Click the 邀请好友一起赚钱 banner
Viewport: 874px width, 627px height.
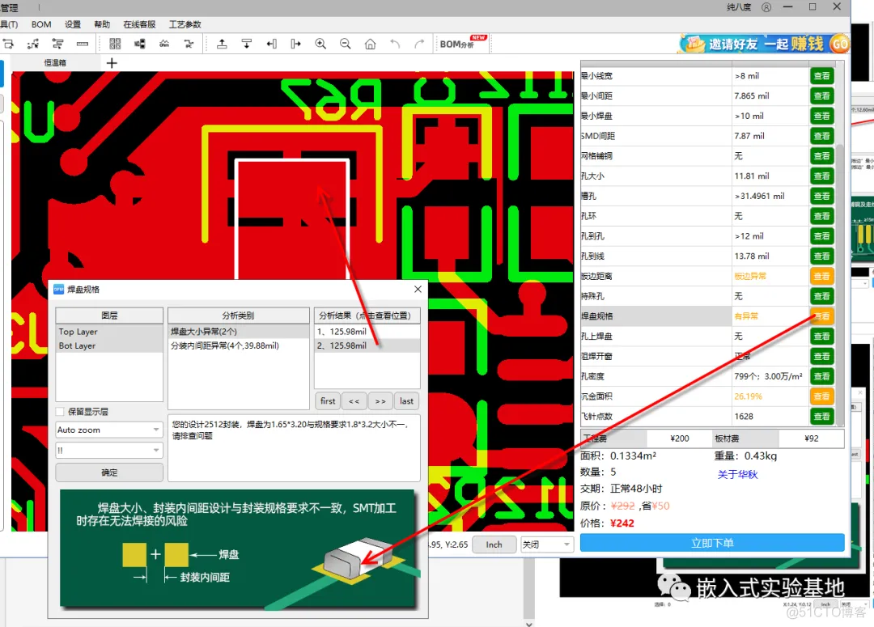click(764, 44)
